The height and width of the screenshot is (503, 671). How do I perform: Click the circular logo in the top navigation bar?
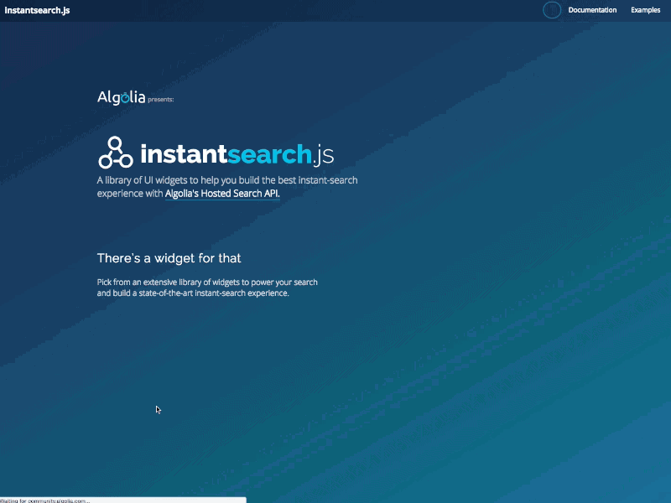coord(551,9)
